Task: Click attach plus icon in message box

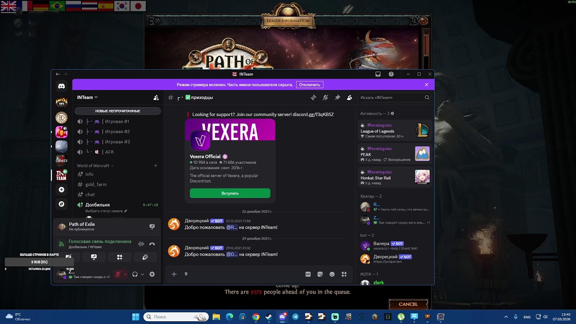Action: click(x=174, y=274)
